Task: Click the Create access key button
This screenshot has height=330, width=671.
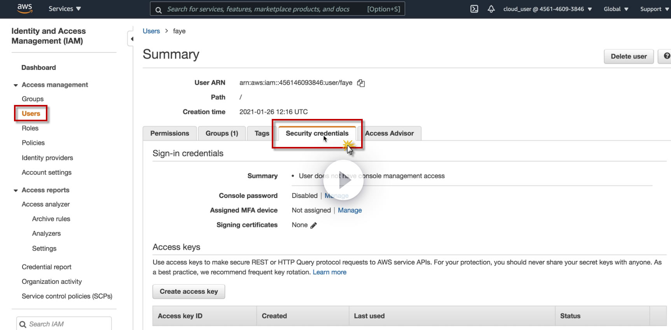Action: point(189,292)
